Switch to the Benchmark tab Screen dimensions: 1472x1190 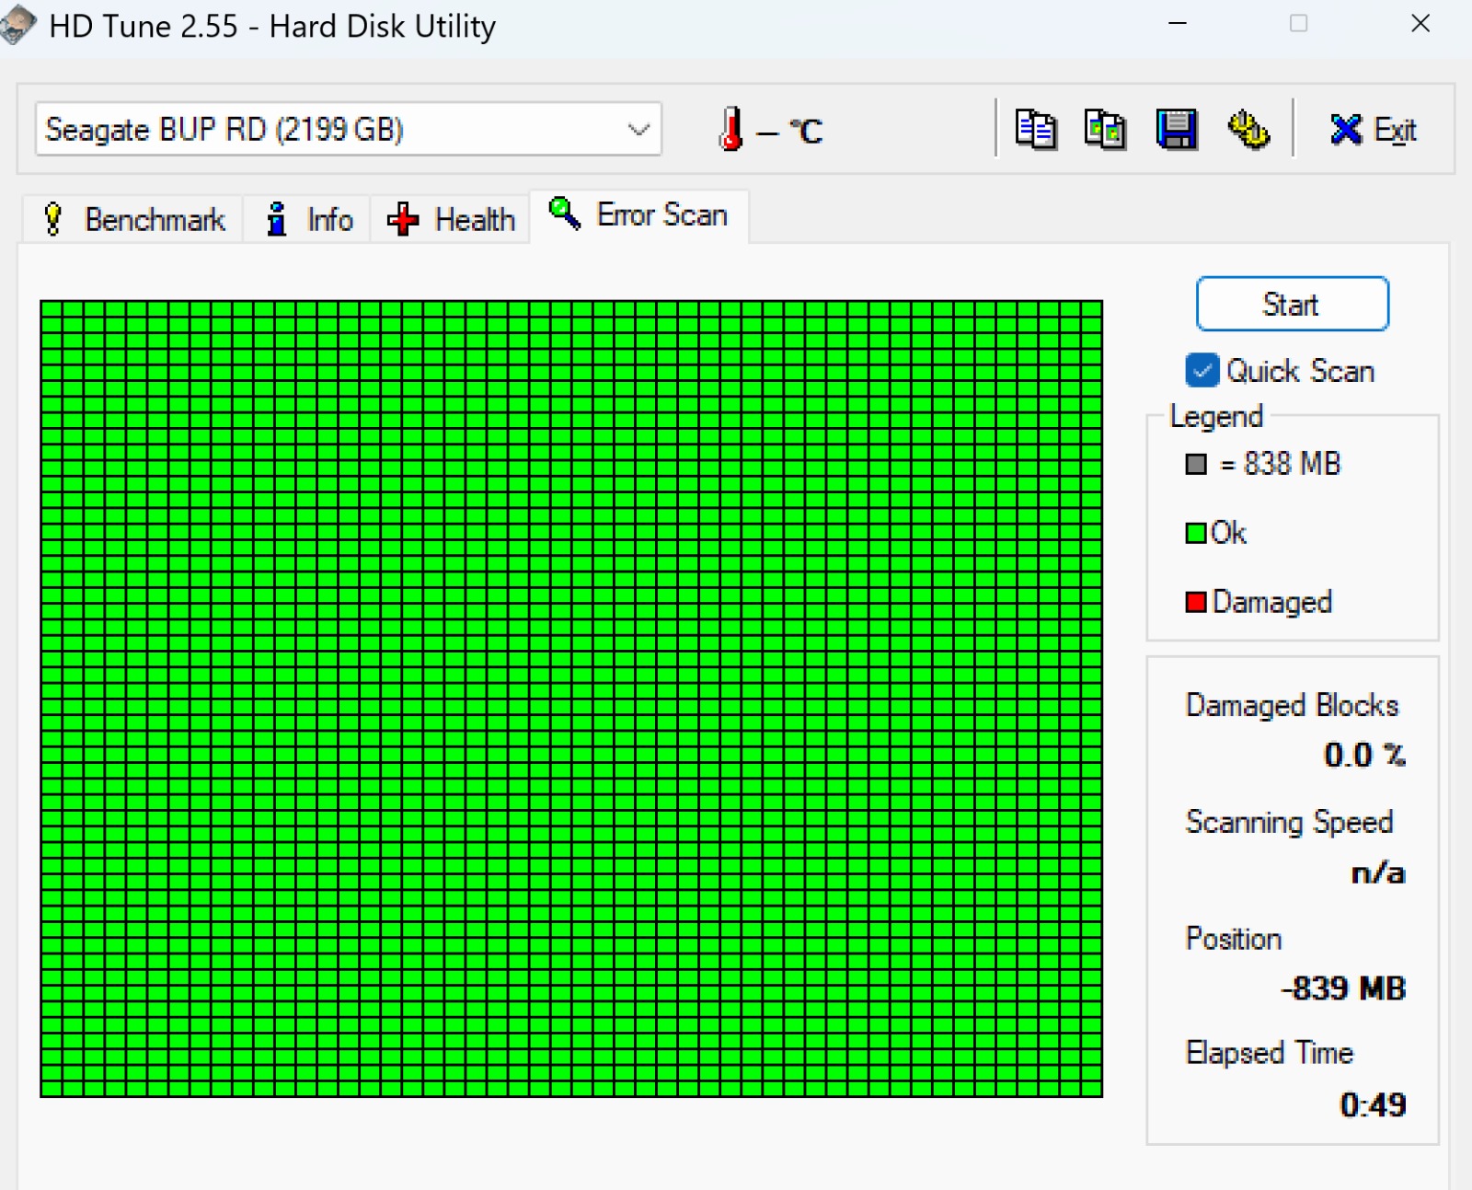133,219
